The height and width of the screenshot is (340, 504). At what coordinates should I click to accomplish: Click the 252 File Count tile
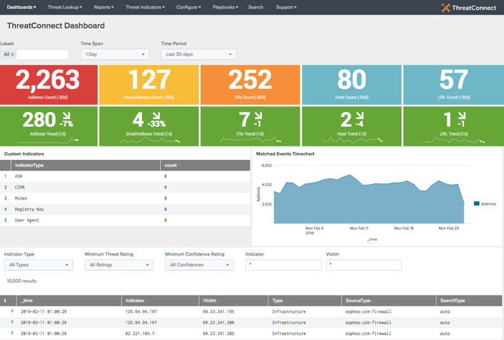click(x=250, y=85)
